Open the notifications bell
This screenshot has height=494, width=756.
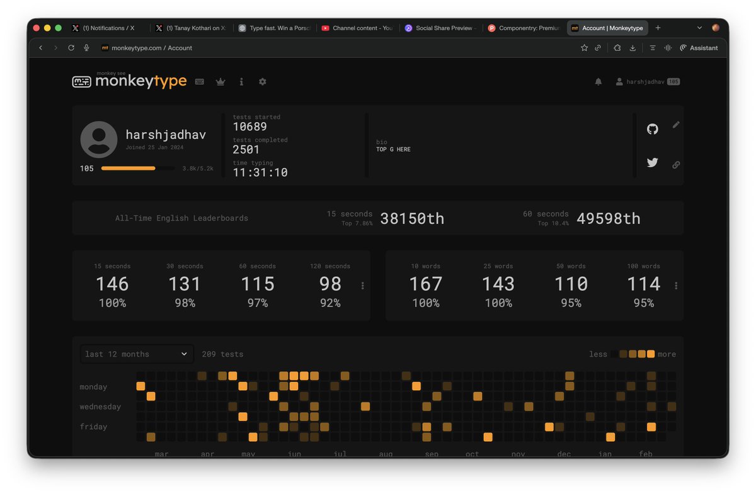click(x=598, y=82)
